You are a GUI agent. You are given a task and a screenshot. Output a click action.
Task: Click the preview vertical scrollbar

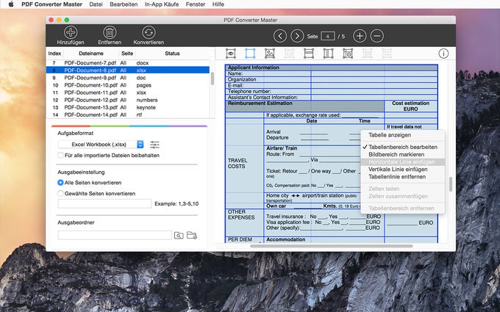(x=451, y=184)
